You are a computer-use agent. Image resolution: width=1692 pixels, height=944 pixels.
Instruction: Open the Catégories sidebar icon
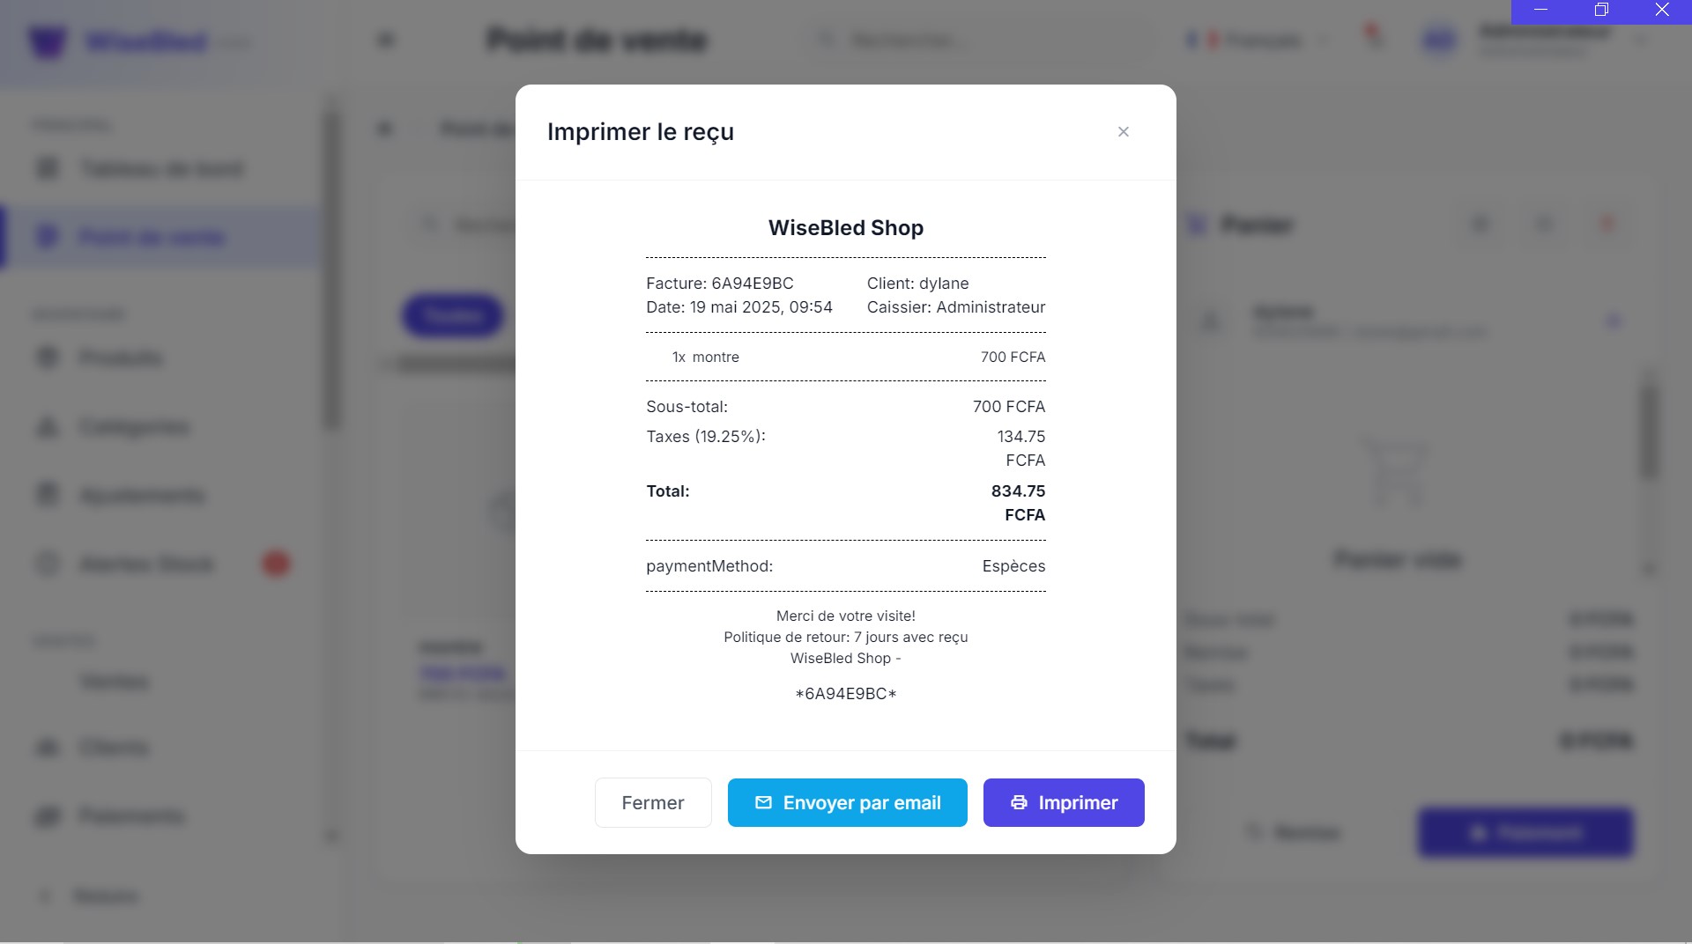pyautogui.click(x=48, y=427)
